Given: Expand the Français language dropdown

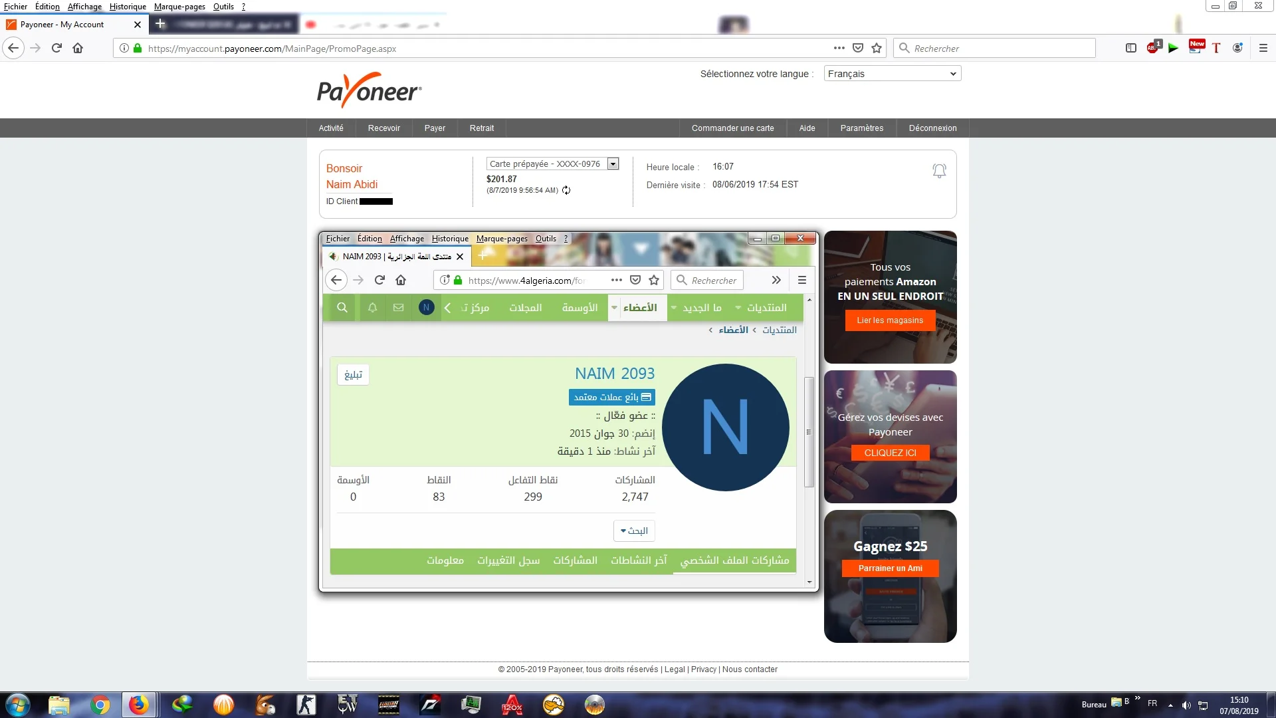Looking at the screenshot, I should [x=892, y=74].
